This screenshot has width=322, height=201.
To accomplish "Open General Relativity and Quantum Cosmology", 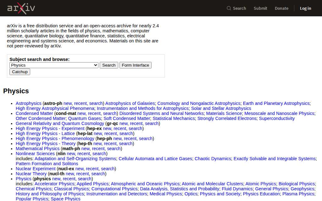I will pyautogui.click(x=60, y=123).
